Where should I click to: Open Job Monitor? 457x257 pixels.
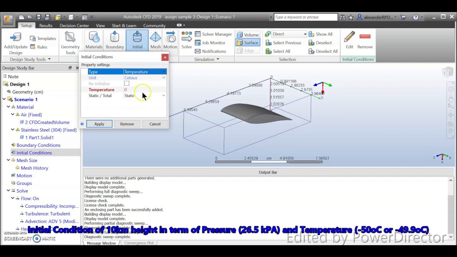pos(210,42)
